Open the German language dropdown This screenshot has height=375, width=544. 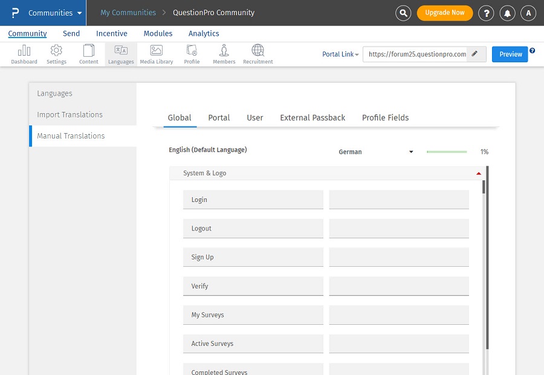pyautogui.click(x=376, y=152)
